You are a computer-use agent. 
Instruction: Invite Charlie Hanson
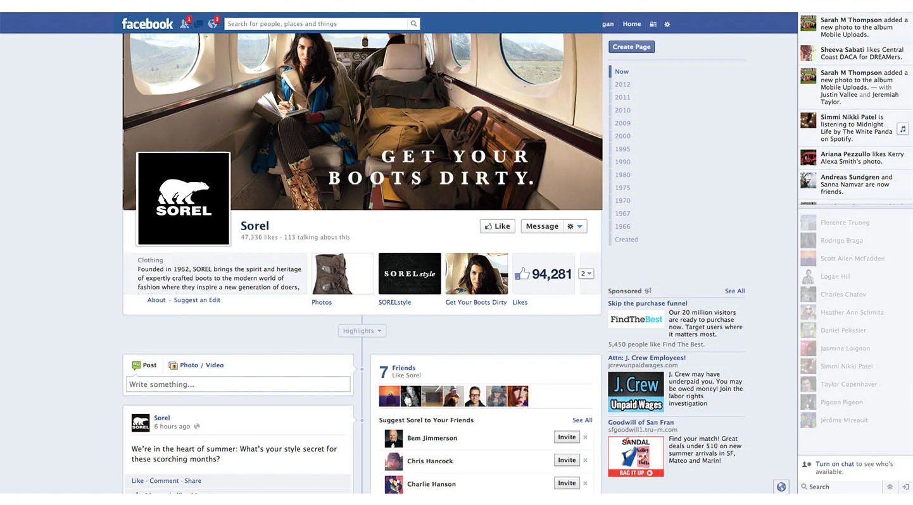567,483
